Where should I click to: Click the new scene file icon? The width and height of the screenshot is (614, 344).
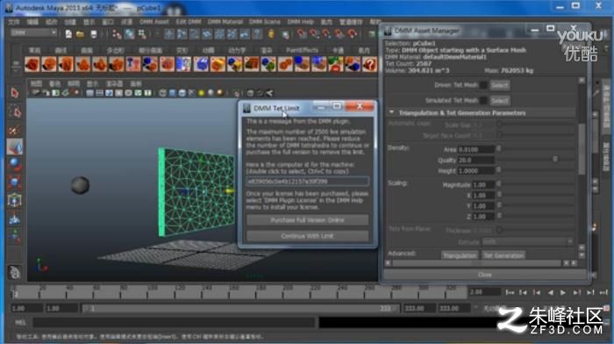point(68,34)
